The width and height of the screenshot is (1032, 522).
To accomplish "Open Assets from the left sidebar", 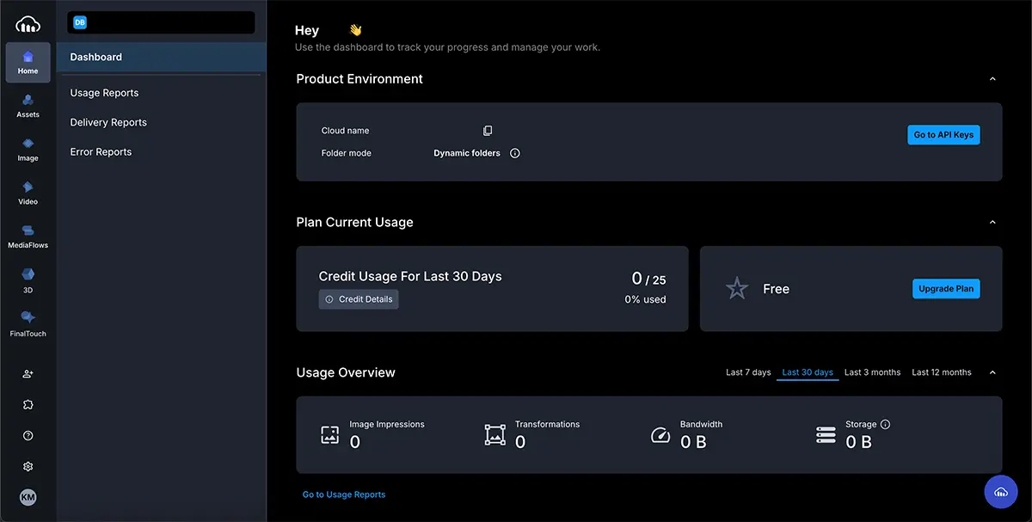I will 28,106.
